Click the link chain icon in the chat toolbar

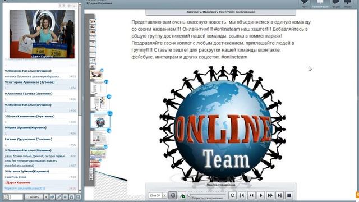pos(59,197)
